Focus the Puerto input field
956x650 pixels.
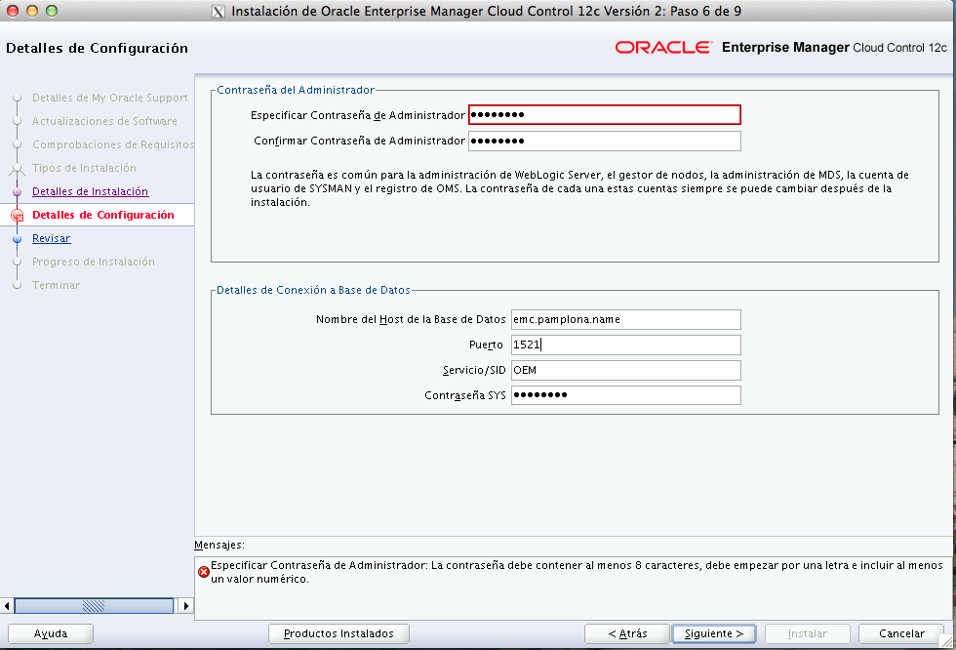coord(624,345)
